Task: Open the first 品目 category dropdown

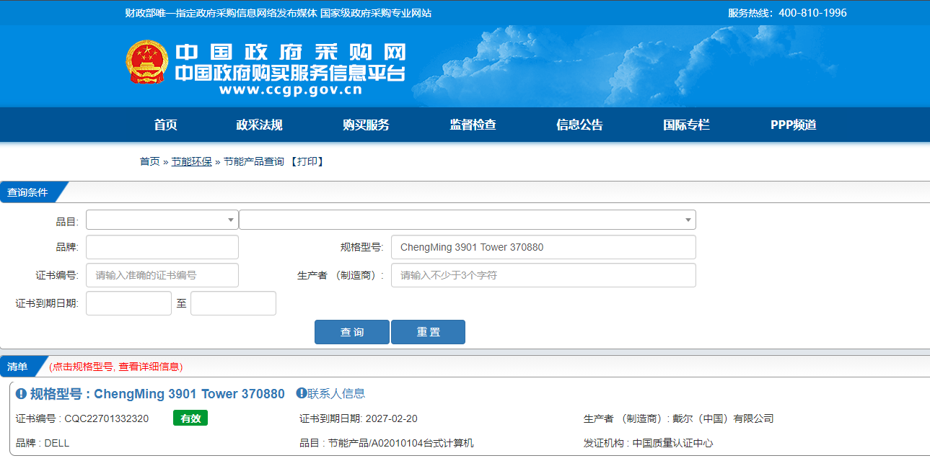Action: point(162,220)
